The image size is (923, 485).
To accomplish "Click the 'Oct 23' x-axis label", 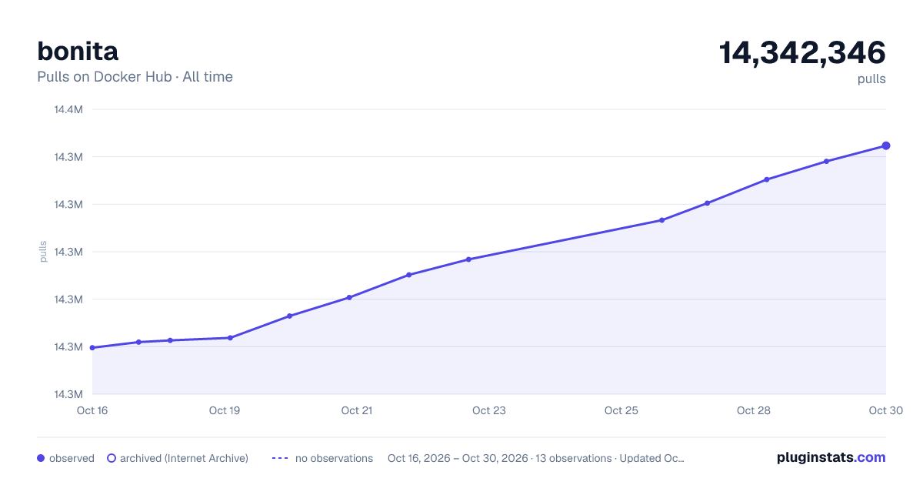I will pos(489,410).
